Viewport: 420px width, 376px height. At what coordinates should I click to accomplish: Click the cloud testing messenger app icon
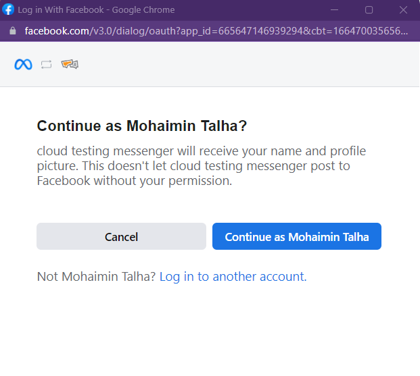[70, 64]
